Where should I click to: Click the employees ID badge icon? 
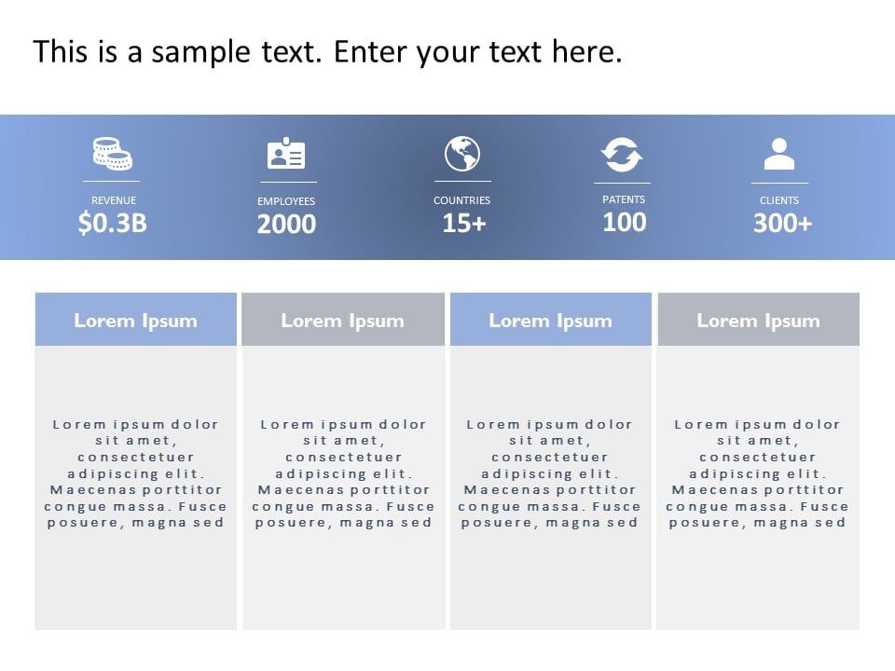pyautogui.click(x=286, y=154)
